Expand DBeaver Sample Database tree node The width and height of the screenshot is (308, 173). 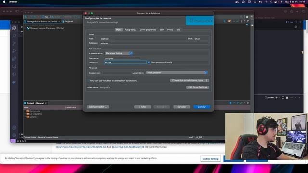25,28
